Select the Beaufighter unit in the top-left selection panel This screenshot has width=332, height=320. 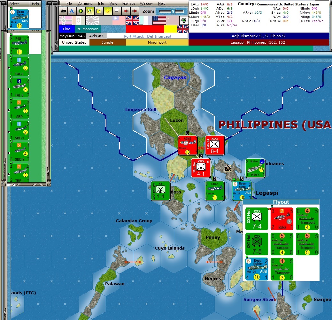point(19,19)
